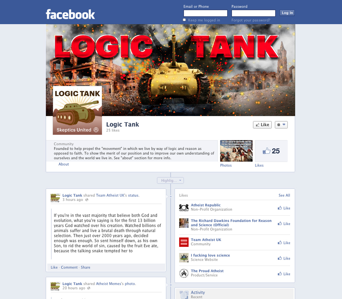Open the Logic Tank profile picture
The image size is (342, 299).
coord(77,110)
